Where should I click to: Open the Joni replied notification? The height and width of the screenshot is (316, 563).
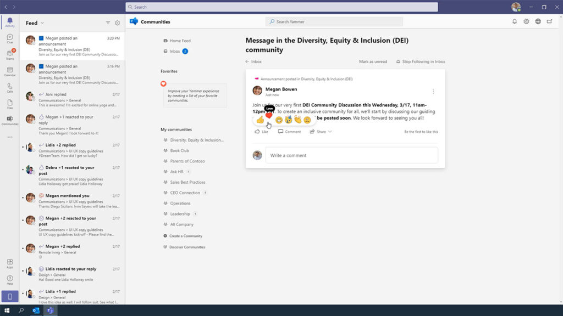click(x=72, y=100)
